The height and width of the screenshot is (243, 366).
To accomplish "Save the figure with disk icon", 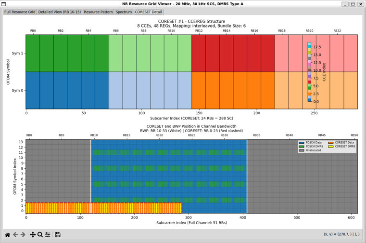I will coord(58,235).
